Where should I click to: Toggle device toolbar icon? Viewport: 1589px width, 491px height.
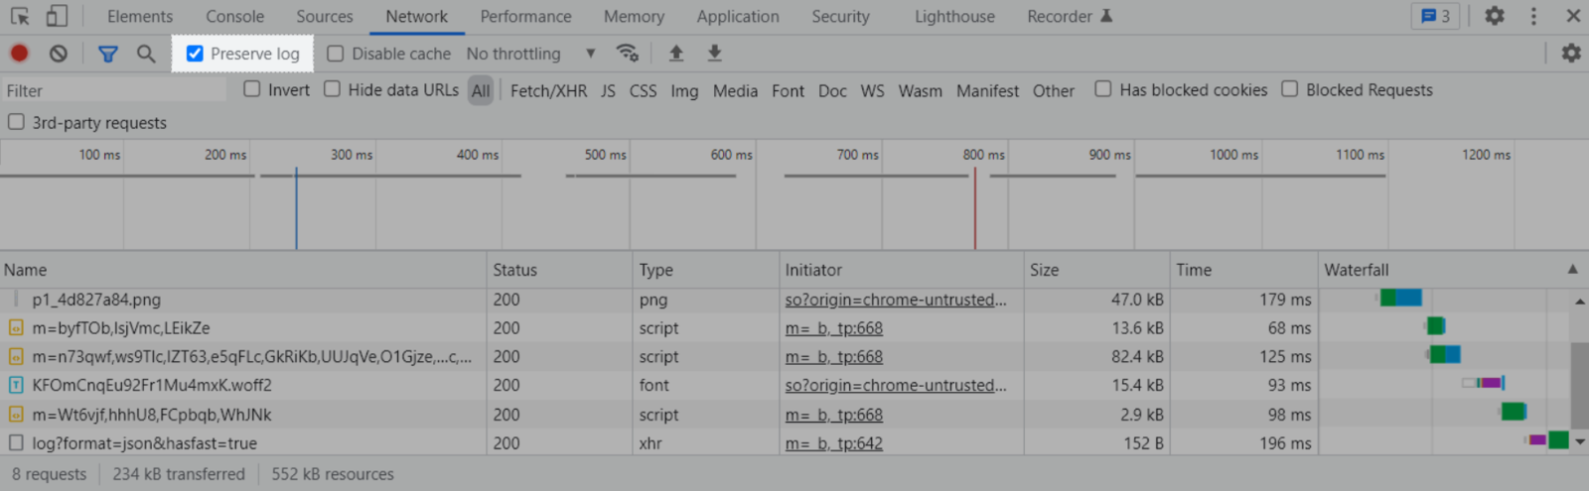click(x=57, y=16)
